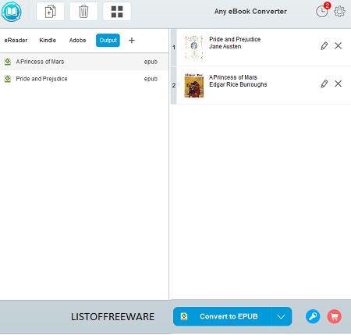Click epub icon beside A Princess of Mars
Viewport: 351px width, 335px height.
8,62
